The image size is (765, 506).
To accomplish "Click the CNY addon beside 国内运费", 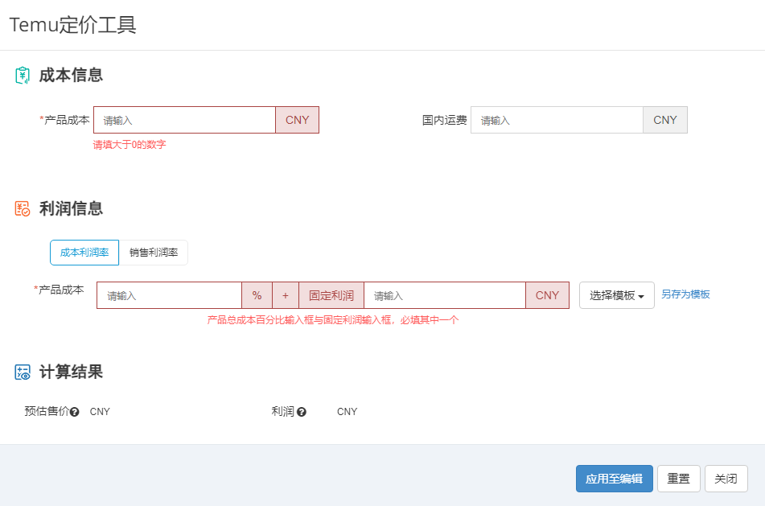I will [665, 120].
